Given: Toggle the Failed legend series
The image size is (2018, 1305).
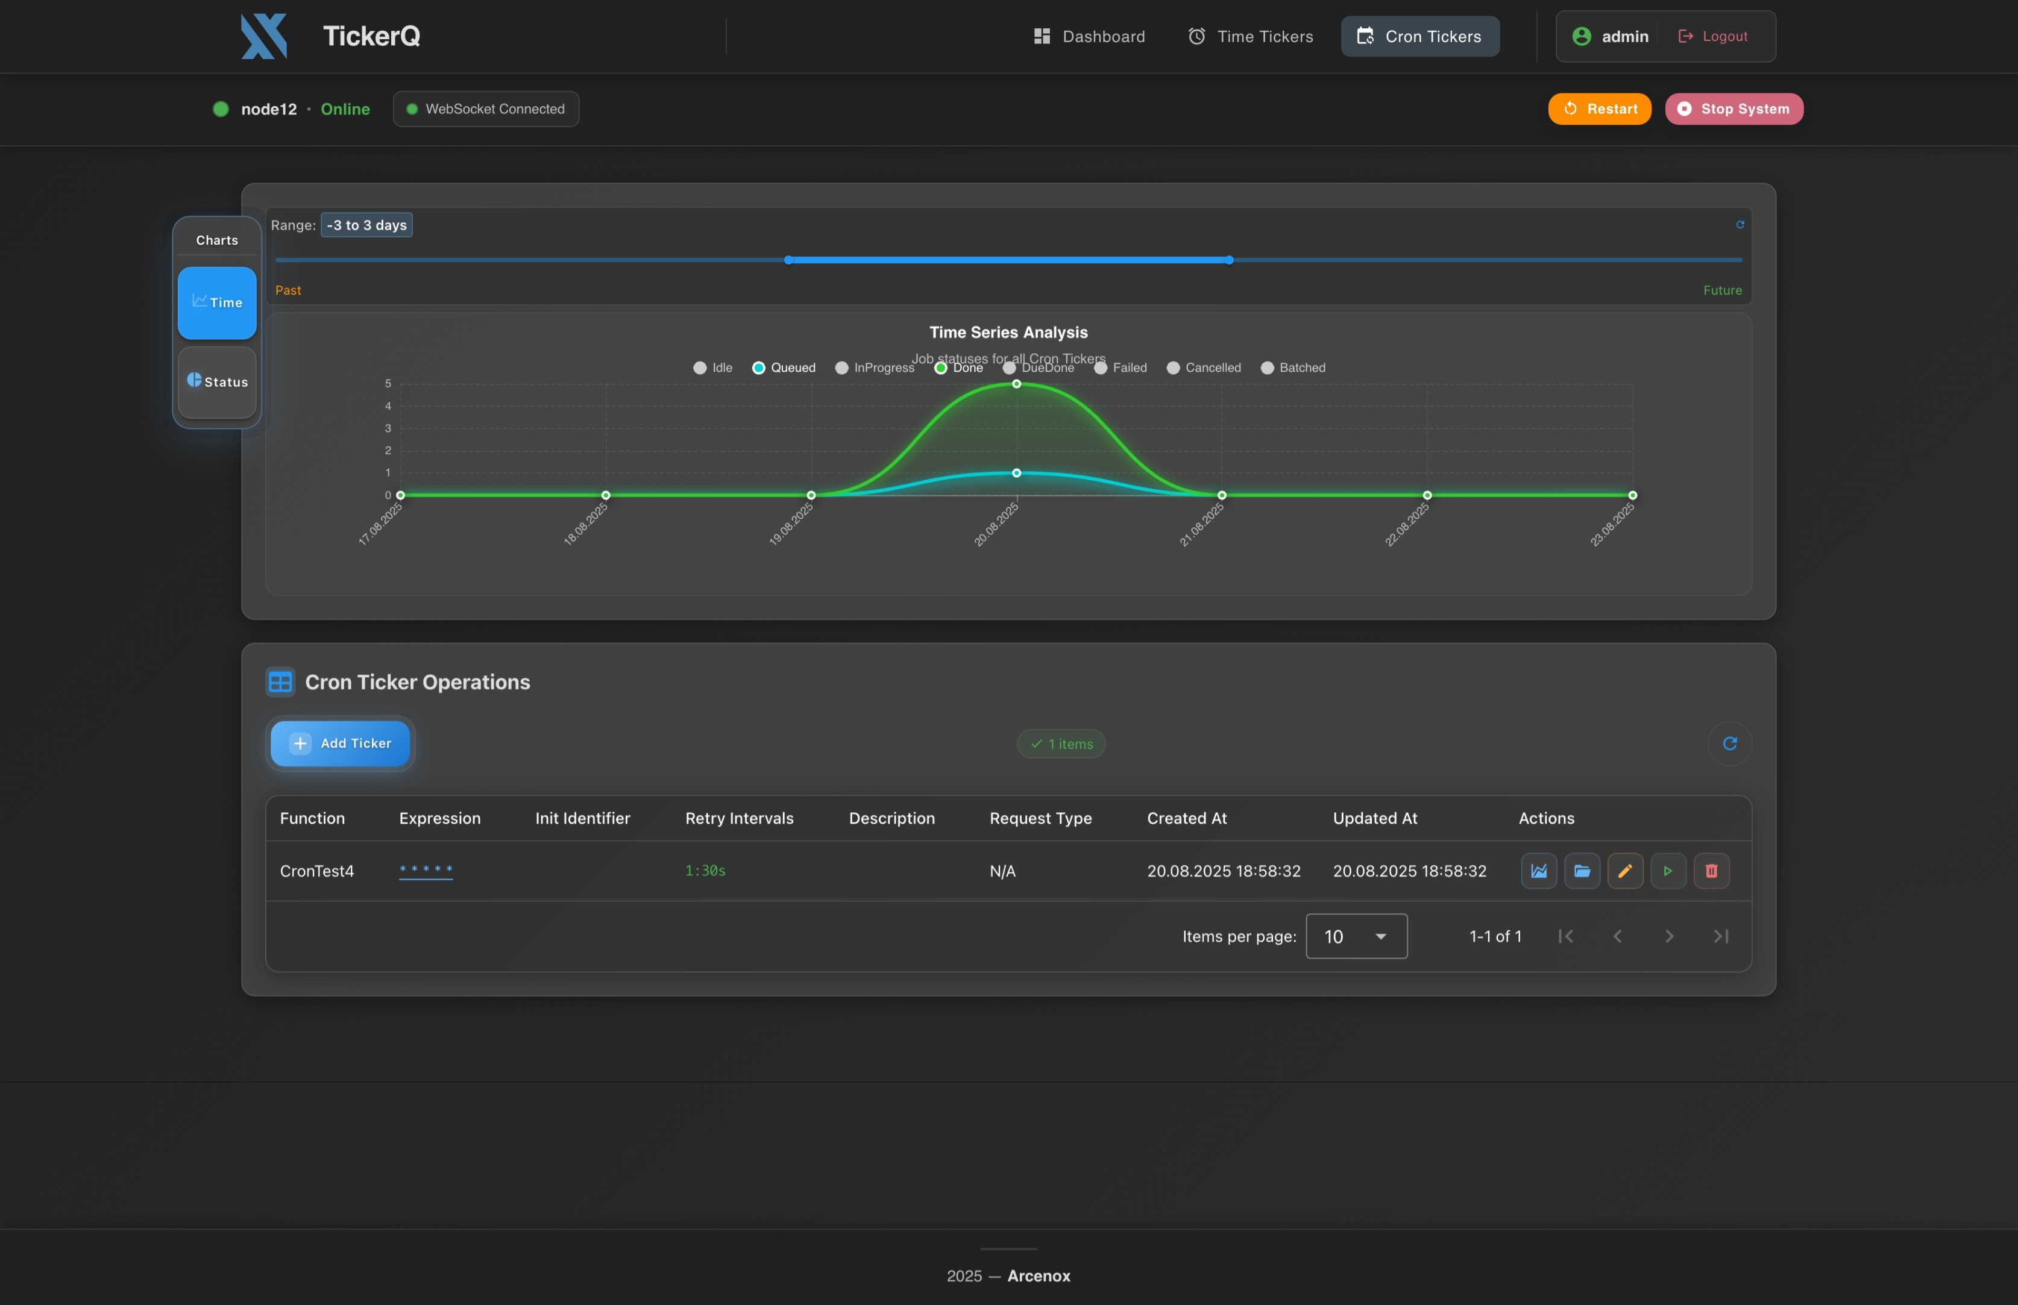Looking at the screenshot, I should pyautogui.click(x=1120, y=368).
